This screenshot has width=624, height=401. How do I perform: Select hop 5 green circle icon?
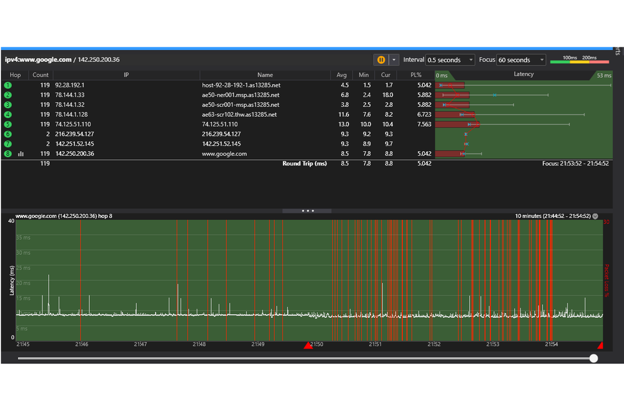pos(8,124)
